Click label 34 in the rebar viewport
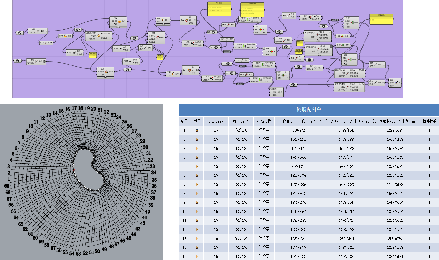Image resolution: width=439 pixels, height=260 pixels. [x=154, y=172]
